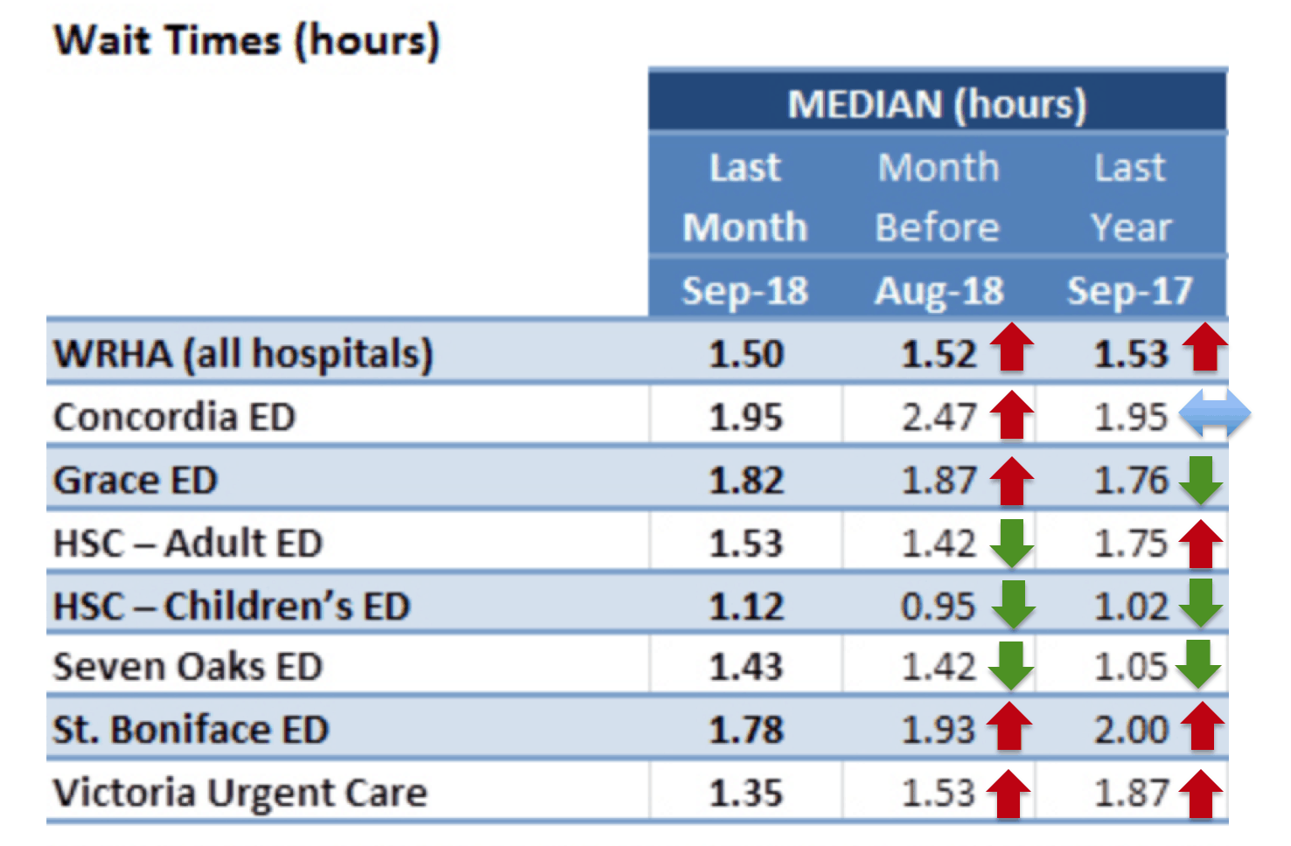The width and height of the screenshot is (1291, 846).
Task: Select the Aug-18 column header
Action: coord(939,290)
